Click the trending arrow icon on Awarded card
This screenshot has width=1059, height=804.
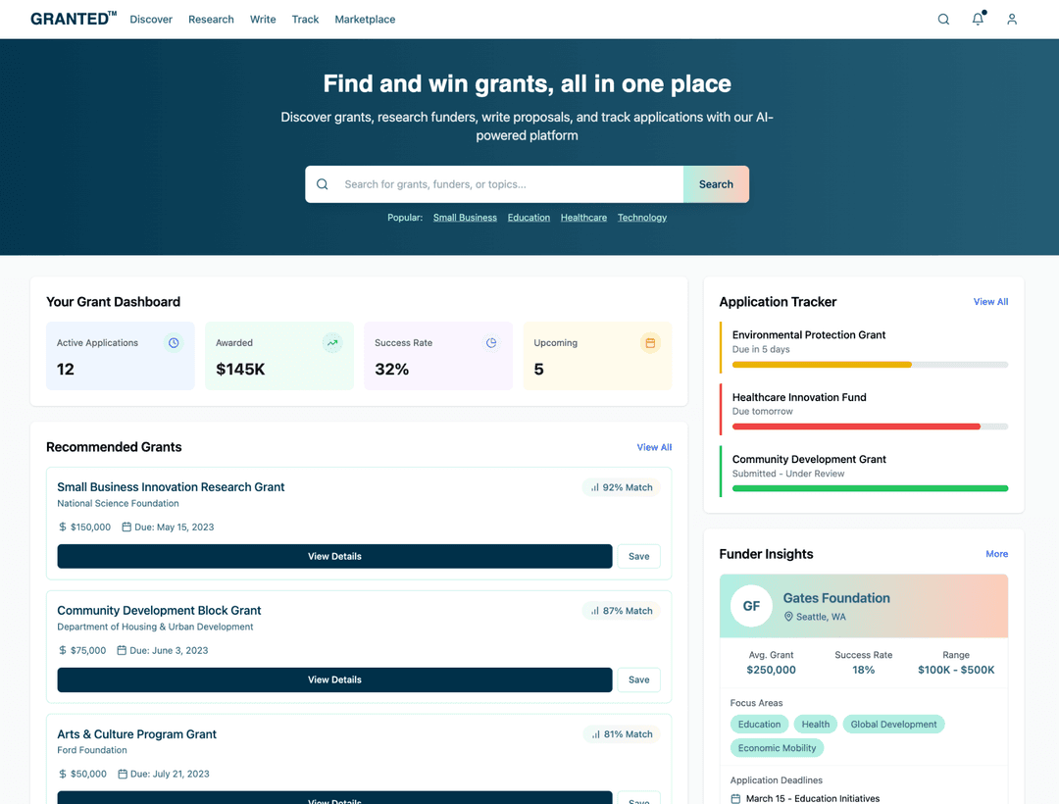coord(332,343)
